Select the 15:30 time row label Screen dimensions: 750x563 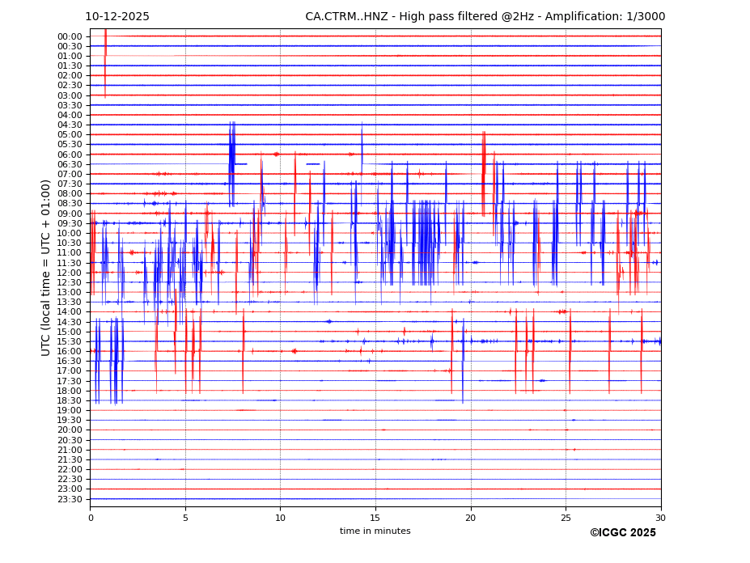[70, 341]
